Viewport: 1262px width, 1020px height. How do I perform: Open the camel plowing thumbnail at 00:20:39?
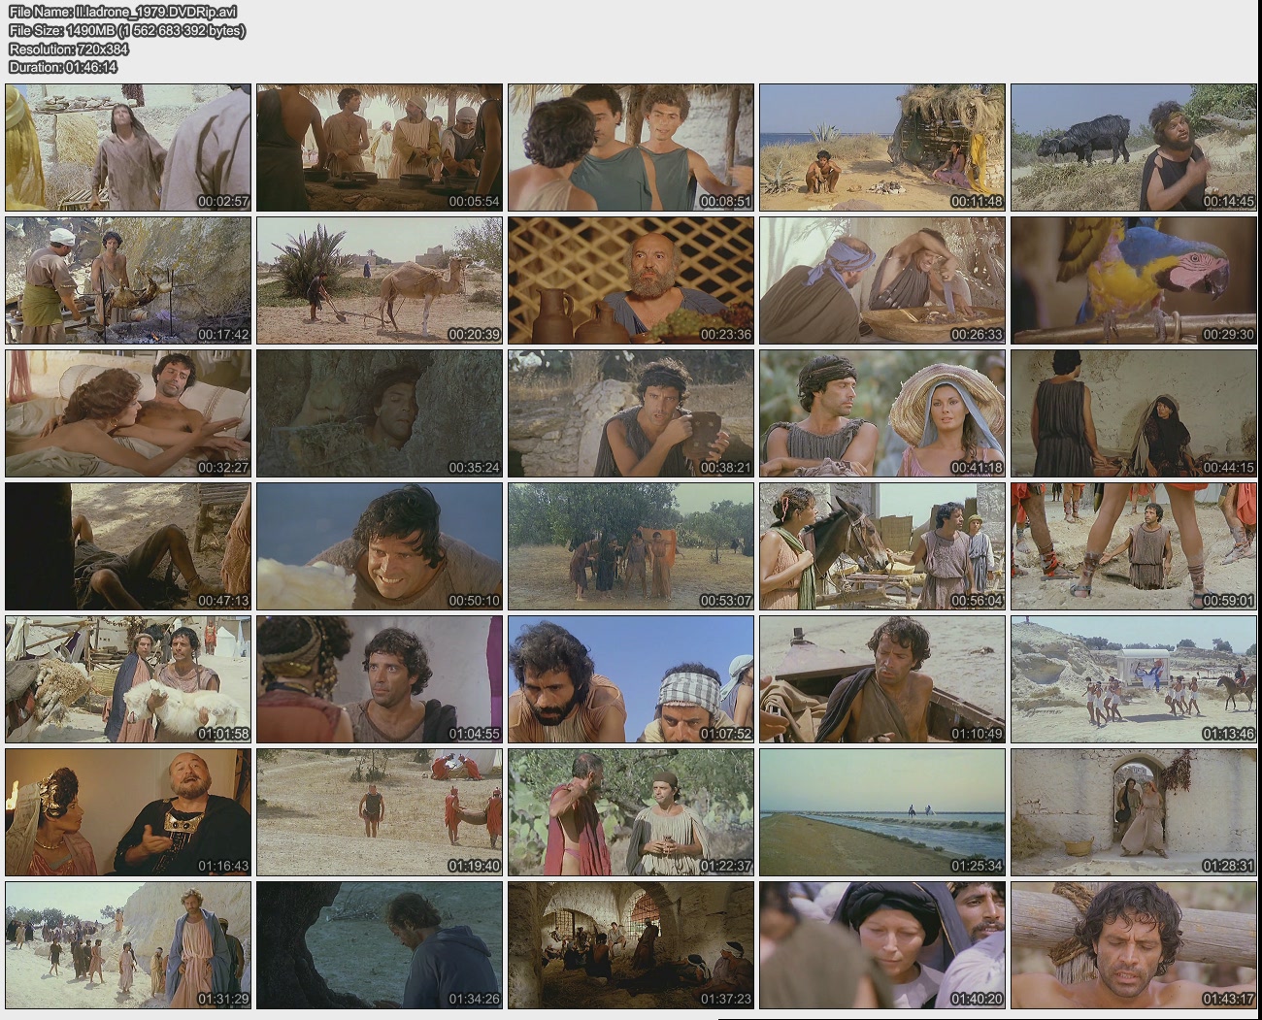click(379, 280)
